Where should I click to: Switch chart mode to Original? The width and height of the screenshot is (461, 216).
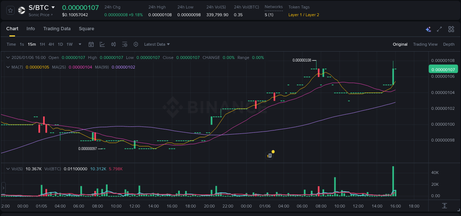pos(400,44)
